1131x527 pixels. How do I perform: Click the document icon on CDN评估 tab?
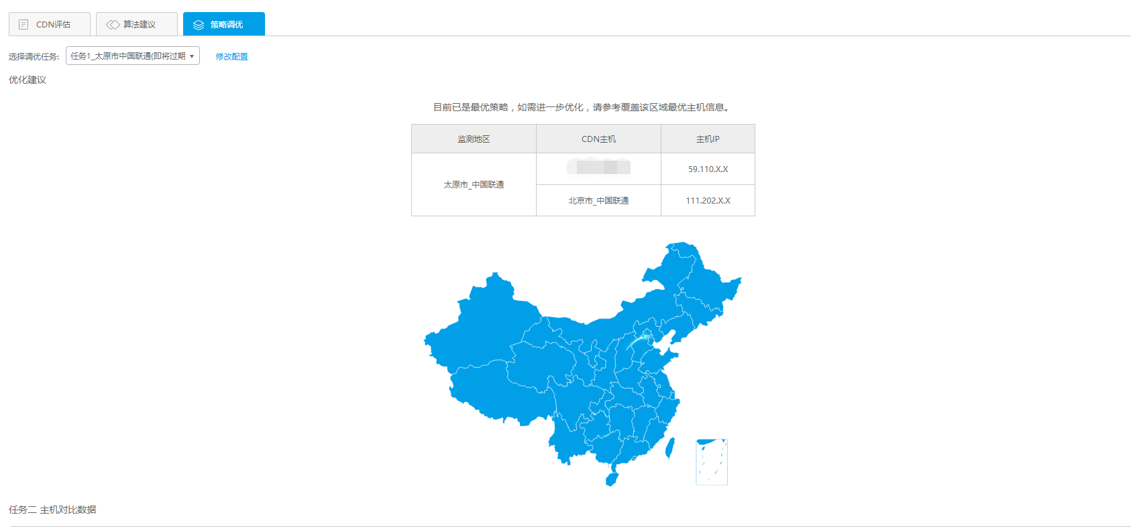point(23,25)
